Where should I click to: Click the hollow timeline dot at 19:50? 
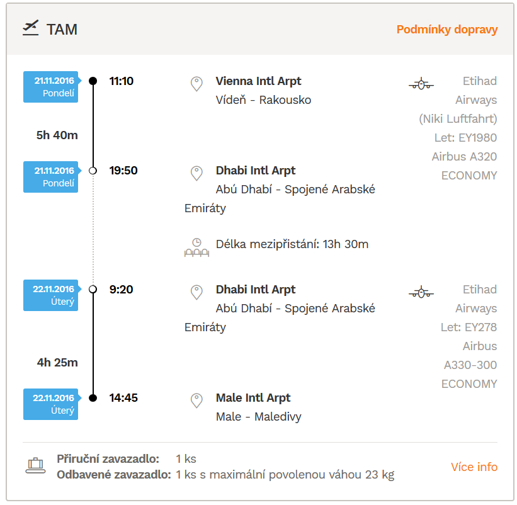click(x=93, y=171)
